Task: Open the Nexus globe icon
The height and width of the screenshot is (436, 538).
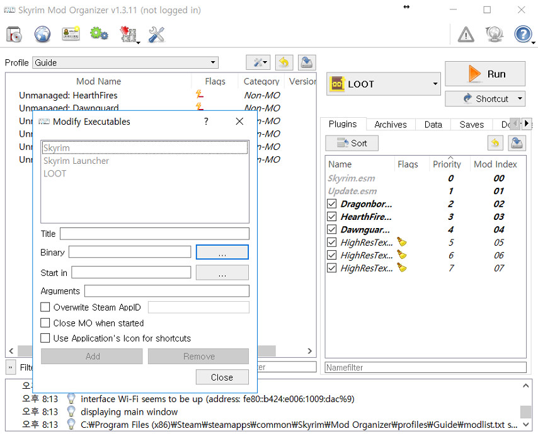Action: click(x=43, y=34)
